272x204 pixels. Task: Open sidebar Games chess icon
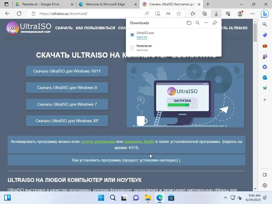[x=265, y=56]
